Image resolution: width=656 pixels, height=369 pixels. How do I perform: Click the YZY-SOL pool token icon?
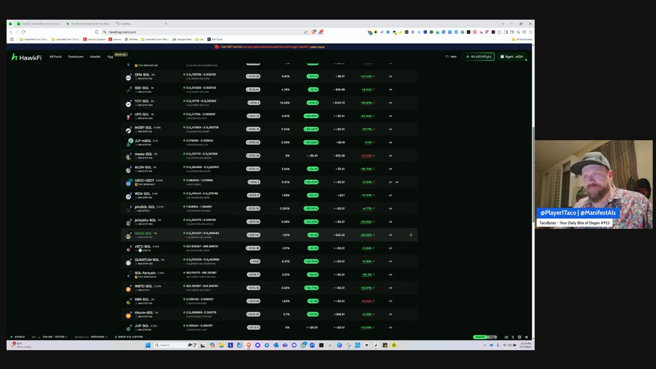pyautogui.click(x=128, y=103)
